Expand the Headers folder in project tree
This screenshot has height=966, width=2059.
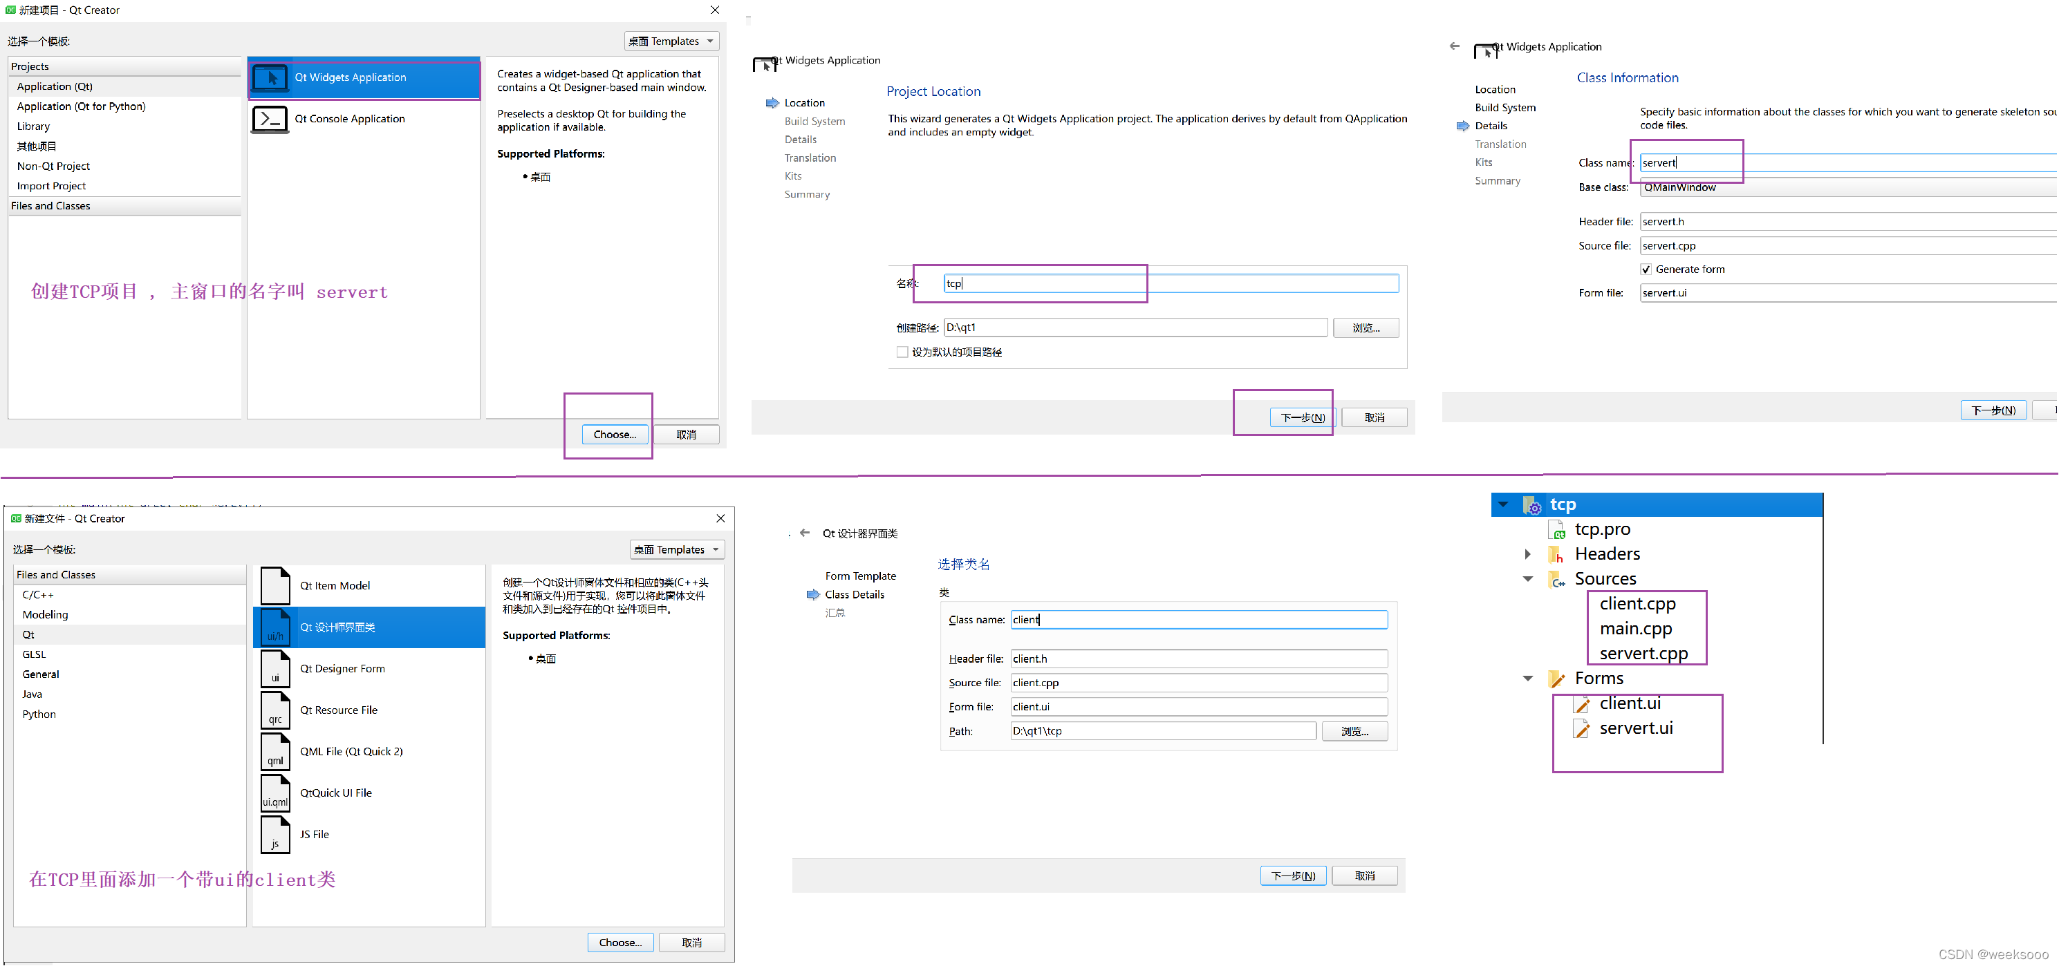[1527, 554]
